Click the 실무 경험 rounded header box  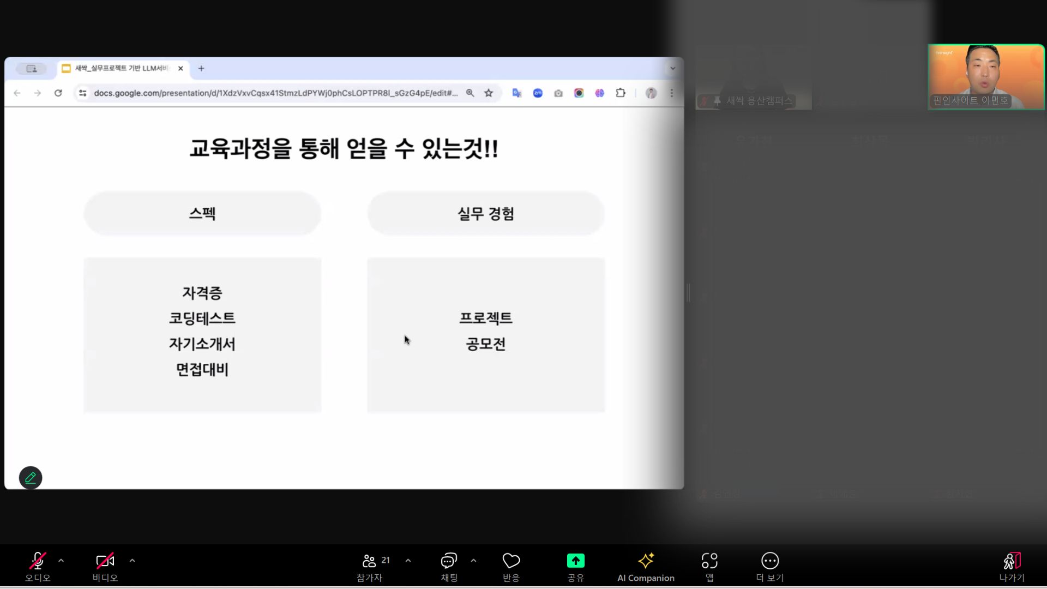[x=486, y=213]
